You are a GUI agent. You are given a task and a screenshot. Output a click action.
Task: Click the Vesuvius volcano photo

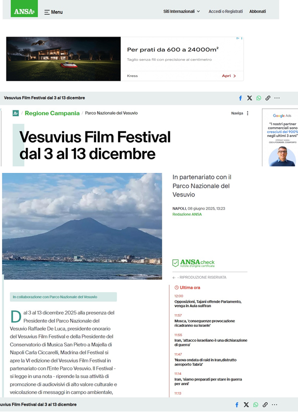[x=82, y=226]
